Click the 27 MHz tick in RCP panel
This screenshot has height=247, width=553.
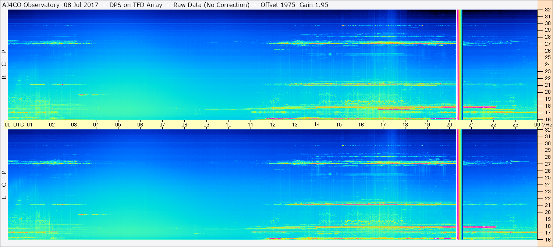547,44
